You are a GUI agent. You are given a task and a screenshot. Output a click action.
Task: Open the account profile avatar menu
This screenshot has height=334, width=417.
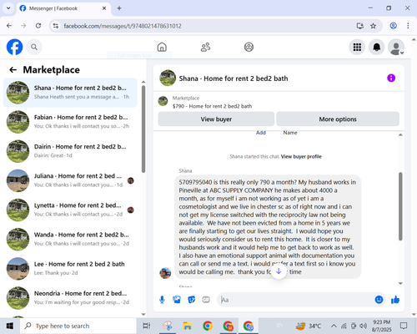(396, 47)
